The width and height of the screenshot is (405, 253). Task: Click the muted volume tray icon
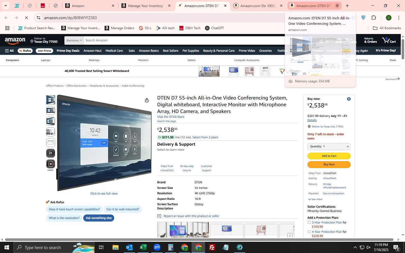[x=369, y=247]
